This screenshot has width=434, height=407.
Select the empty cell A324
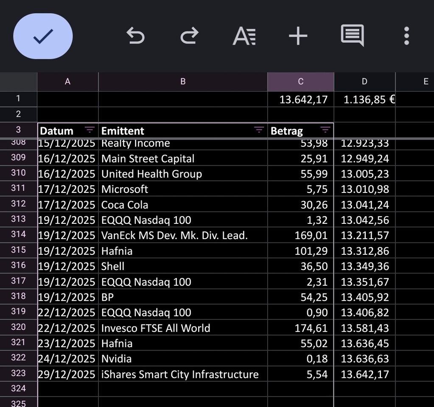67,389
